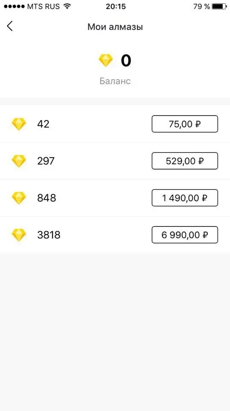Screen dimensions: 230x411
Task: Buy 297 diamonds for 529,00 ₽
Action: click(x=185, y=161)
